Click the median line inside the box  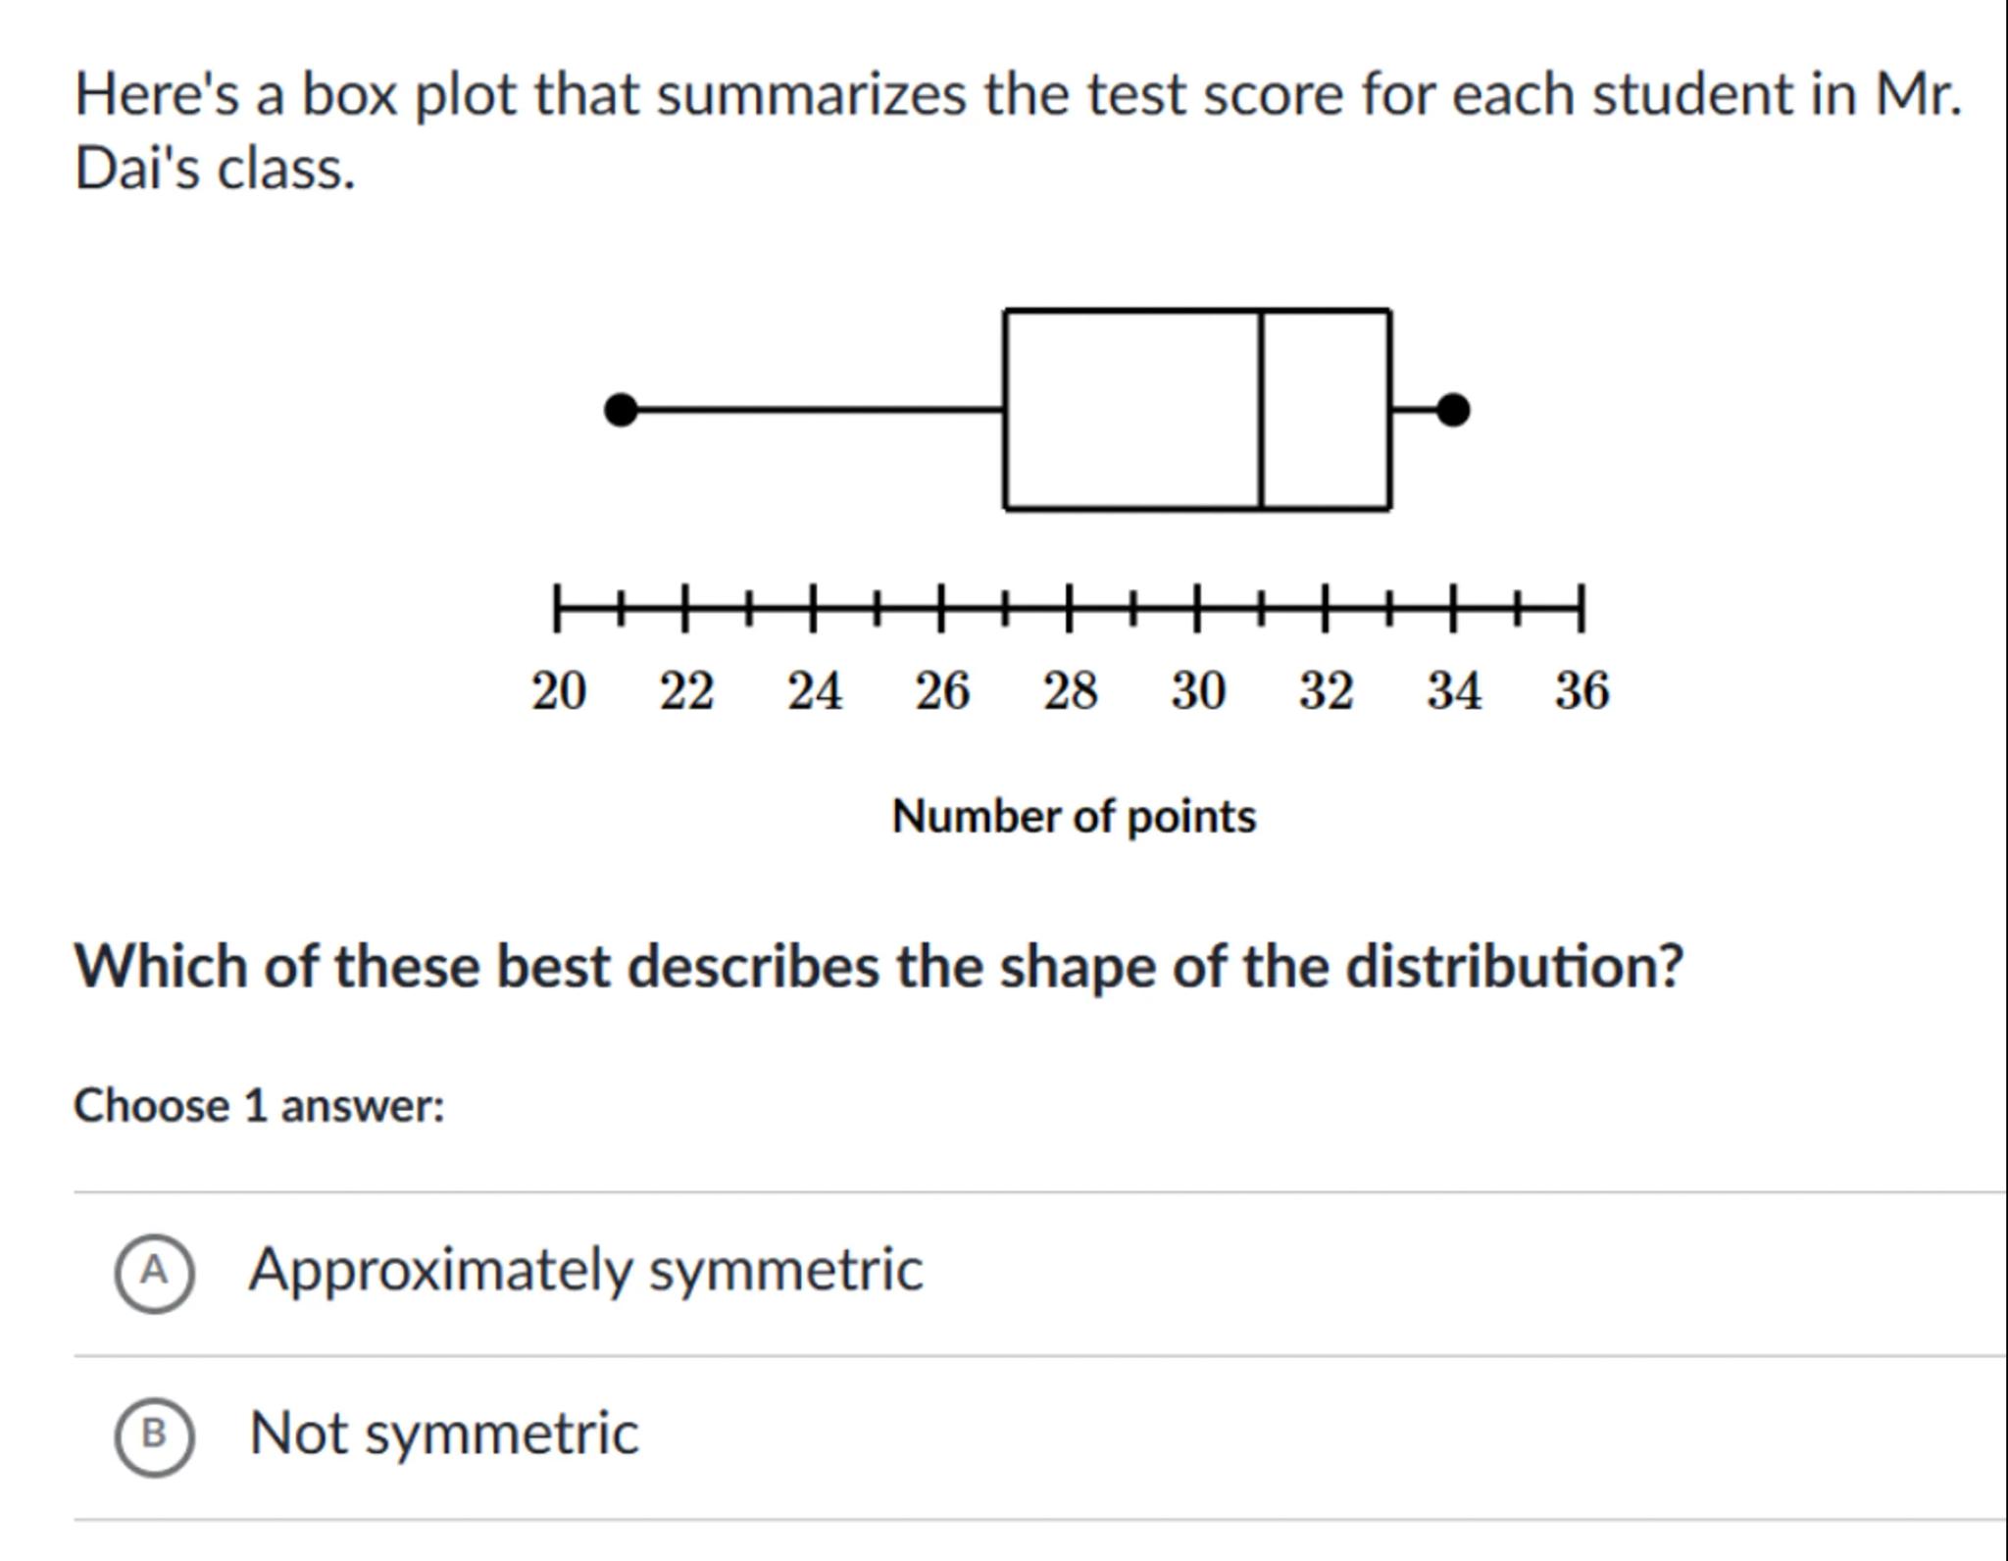click(x=1261, y=410)
